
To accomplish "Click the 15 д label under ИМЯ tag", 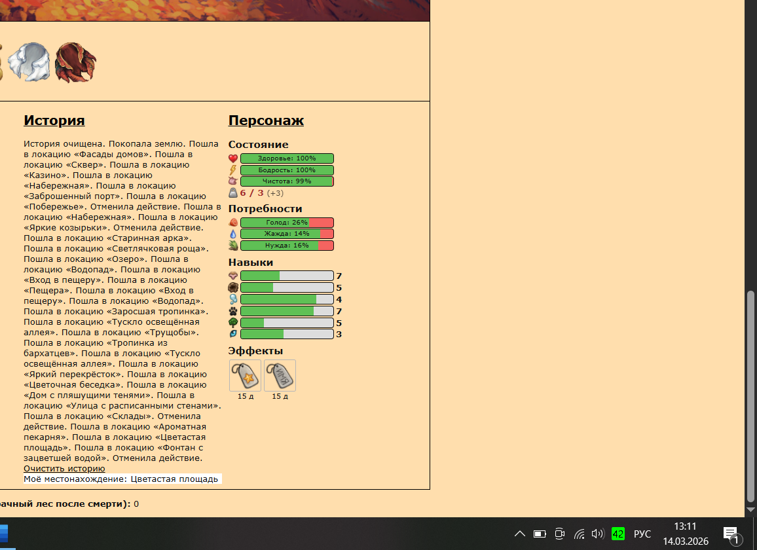I will pyautogui.click(x=280, y=396).
